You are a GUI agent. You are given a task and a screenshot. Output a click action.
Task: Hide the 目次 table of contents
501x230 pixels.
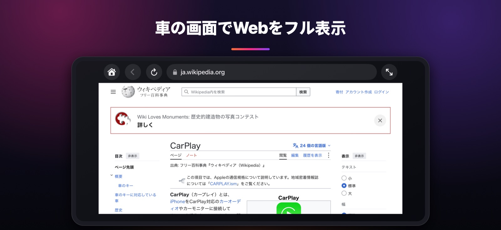132,156
